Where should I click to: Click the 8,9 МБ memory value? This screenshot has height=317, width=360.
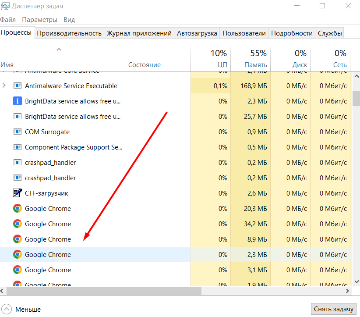pos(257,239)
